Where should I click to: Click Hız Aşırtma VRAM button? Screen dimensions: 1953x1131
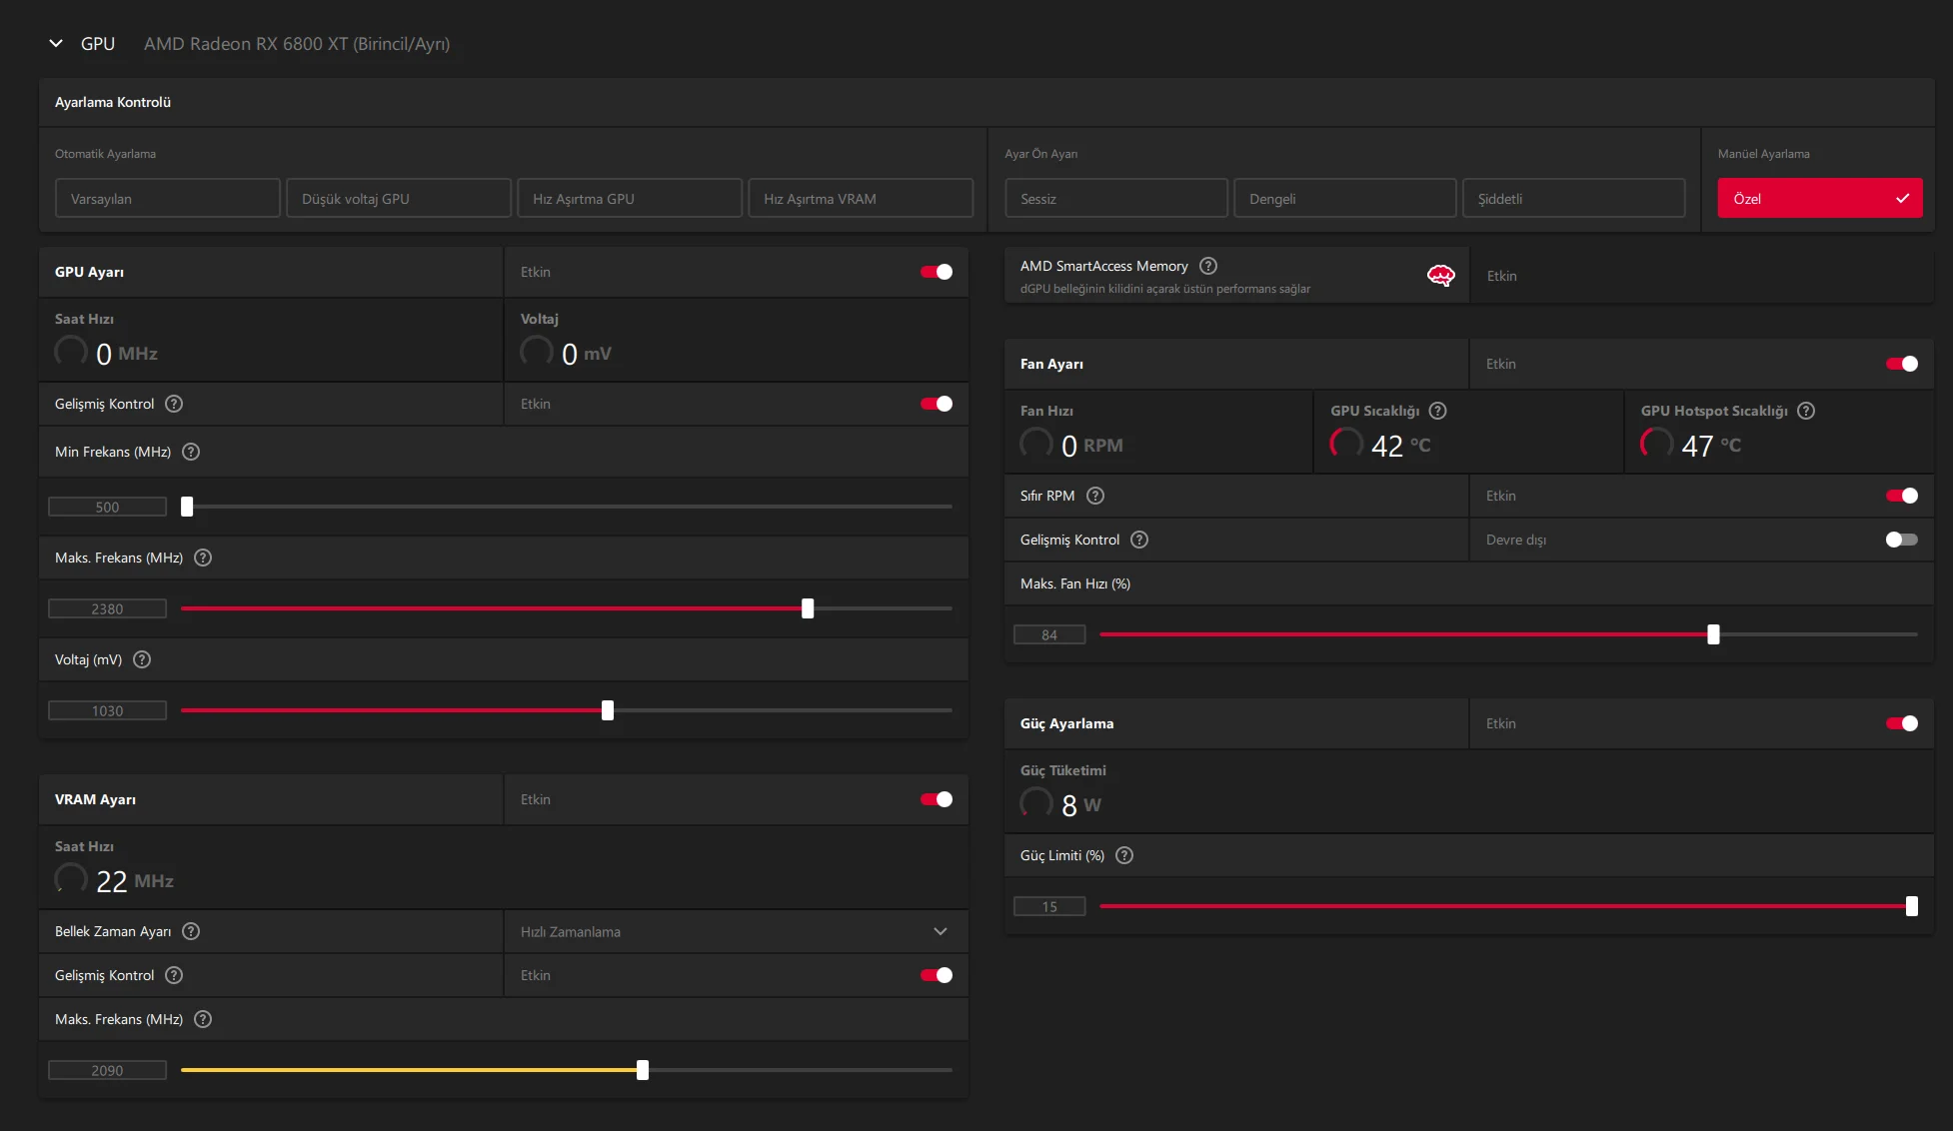coord(860,199)
